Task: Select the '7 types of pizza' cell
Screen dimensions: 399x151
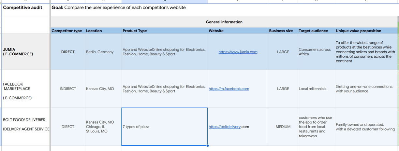Action: [x=165, y=127]
